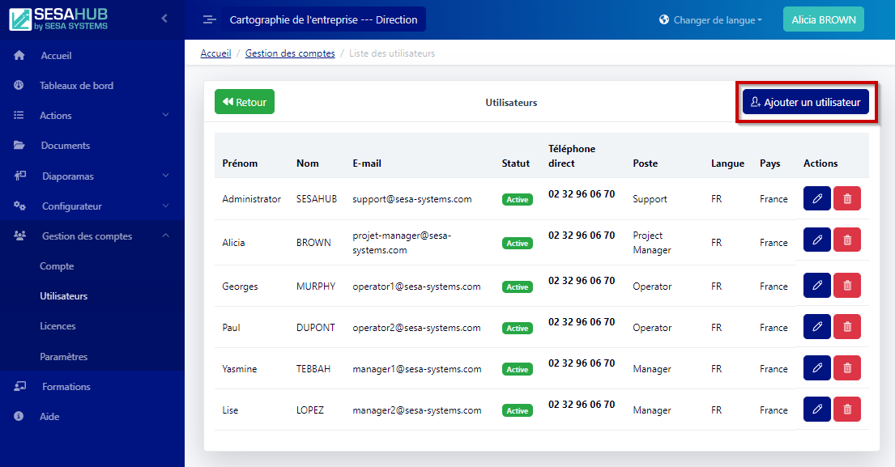Expand the Diaporamas sidebar menu
The image size is (895, 467).
pyautogui.click(x=92, y=176)
